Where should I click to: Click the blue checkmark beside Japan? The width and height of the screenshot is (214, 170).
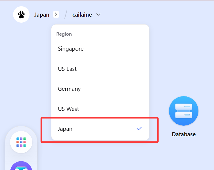(x=139, y=129)
